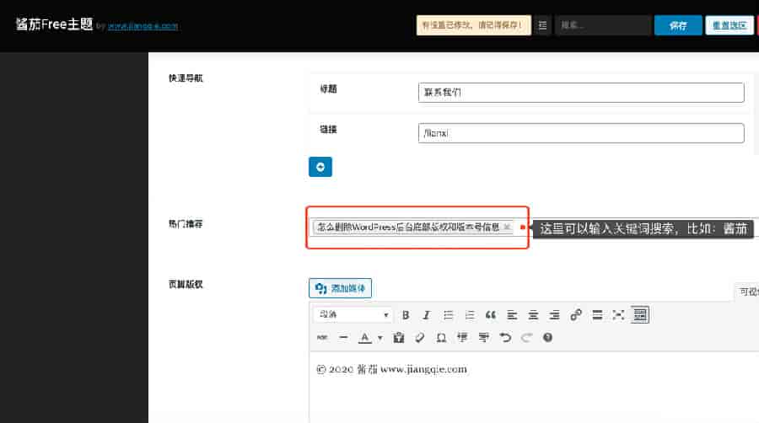The height and width of the screenshot is (423, 759).
Task: Click the 链接 input containing /lianxi
Action: coord(581,133)
